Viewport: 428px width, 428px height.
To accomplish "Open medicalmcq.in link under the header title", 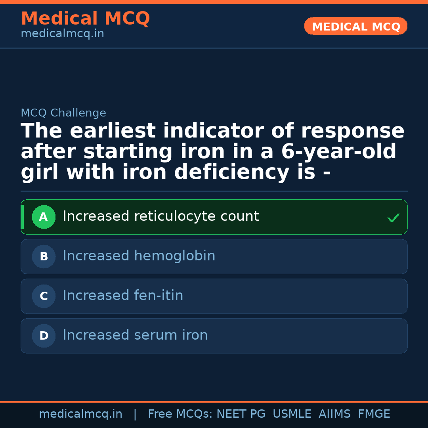I will tap(62, 34).
